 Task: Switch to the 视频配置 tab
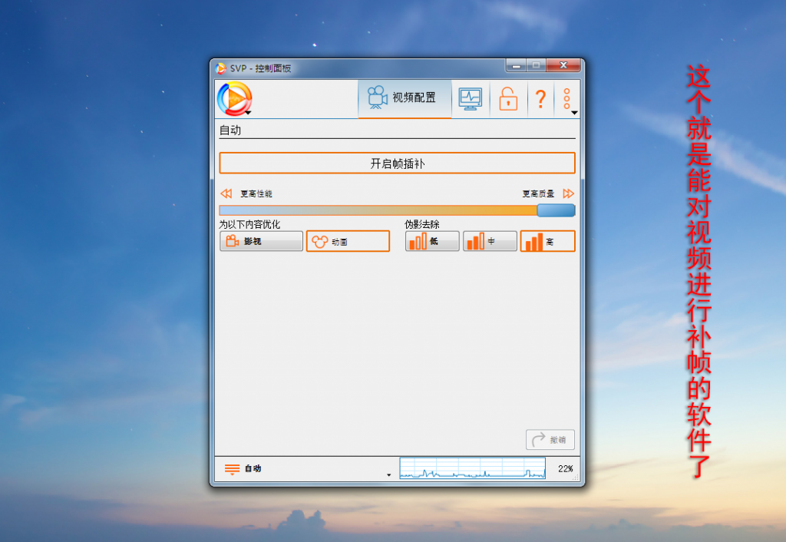pyautogui.click(x=405, y=98)
